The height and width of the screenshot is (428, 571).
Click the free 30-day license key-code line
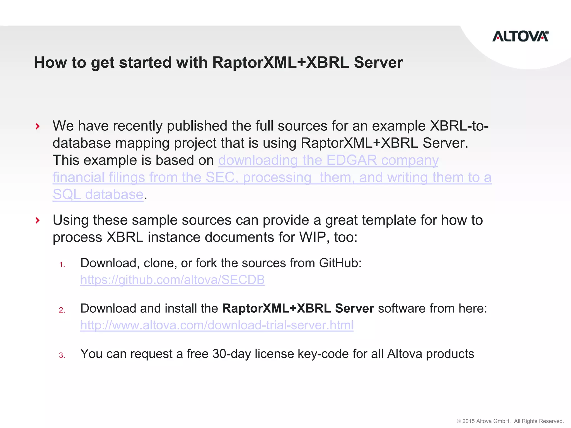[277, 354]
